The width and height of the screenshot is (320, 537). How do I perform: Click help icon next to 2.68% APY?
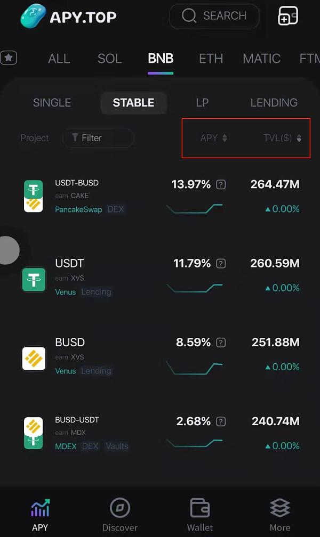point(221,421)
